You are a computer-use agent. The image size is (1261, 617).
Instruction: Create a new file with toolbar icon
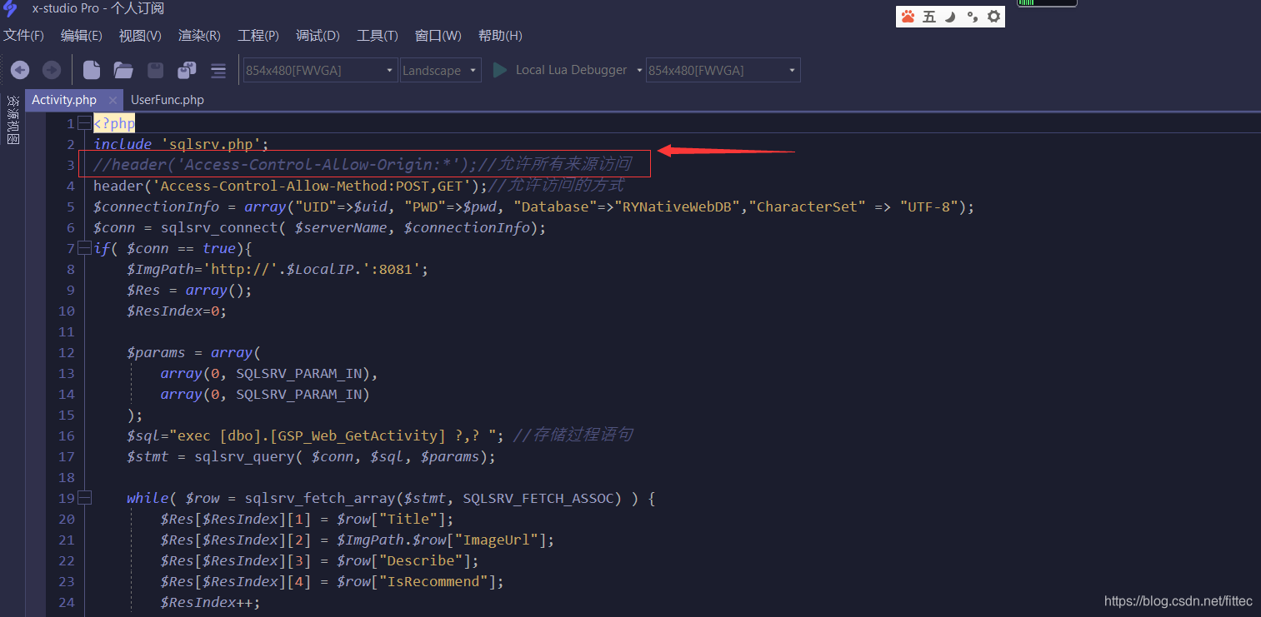click(x=92, y=70)
